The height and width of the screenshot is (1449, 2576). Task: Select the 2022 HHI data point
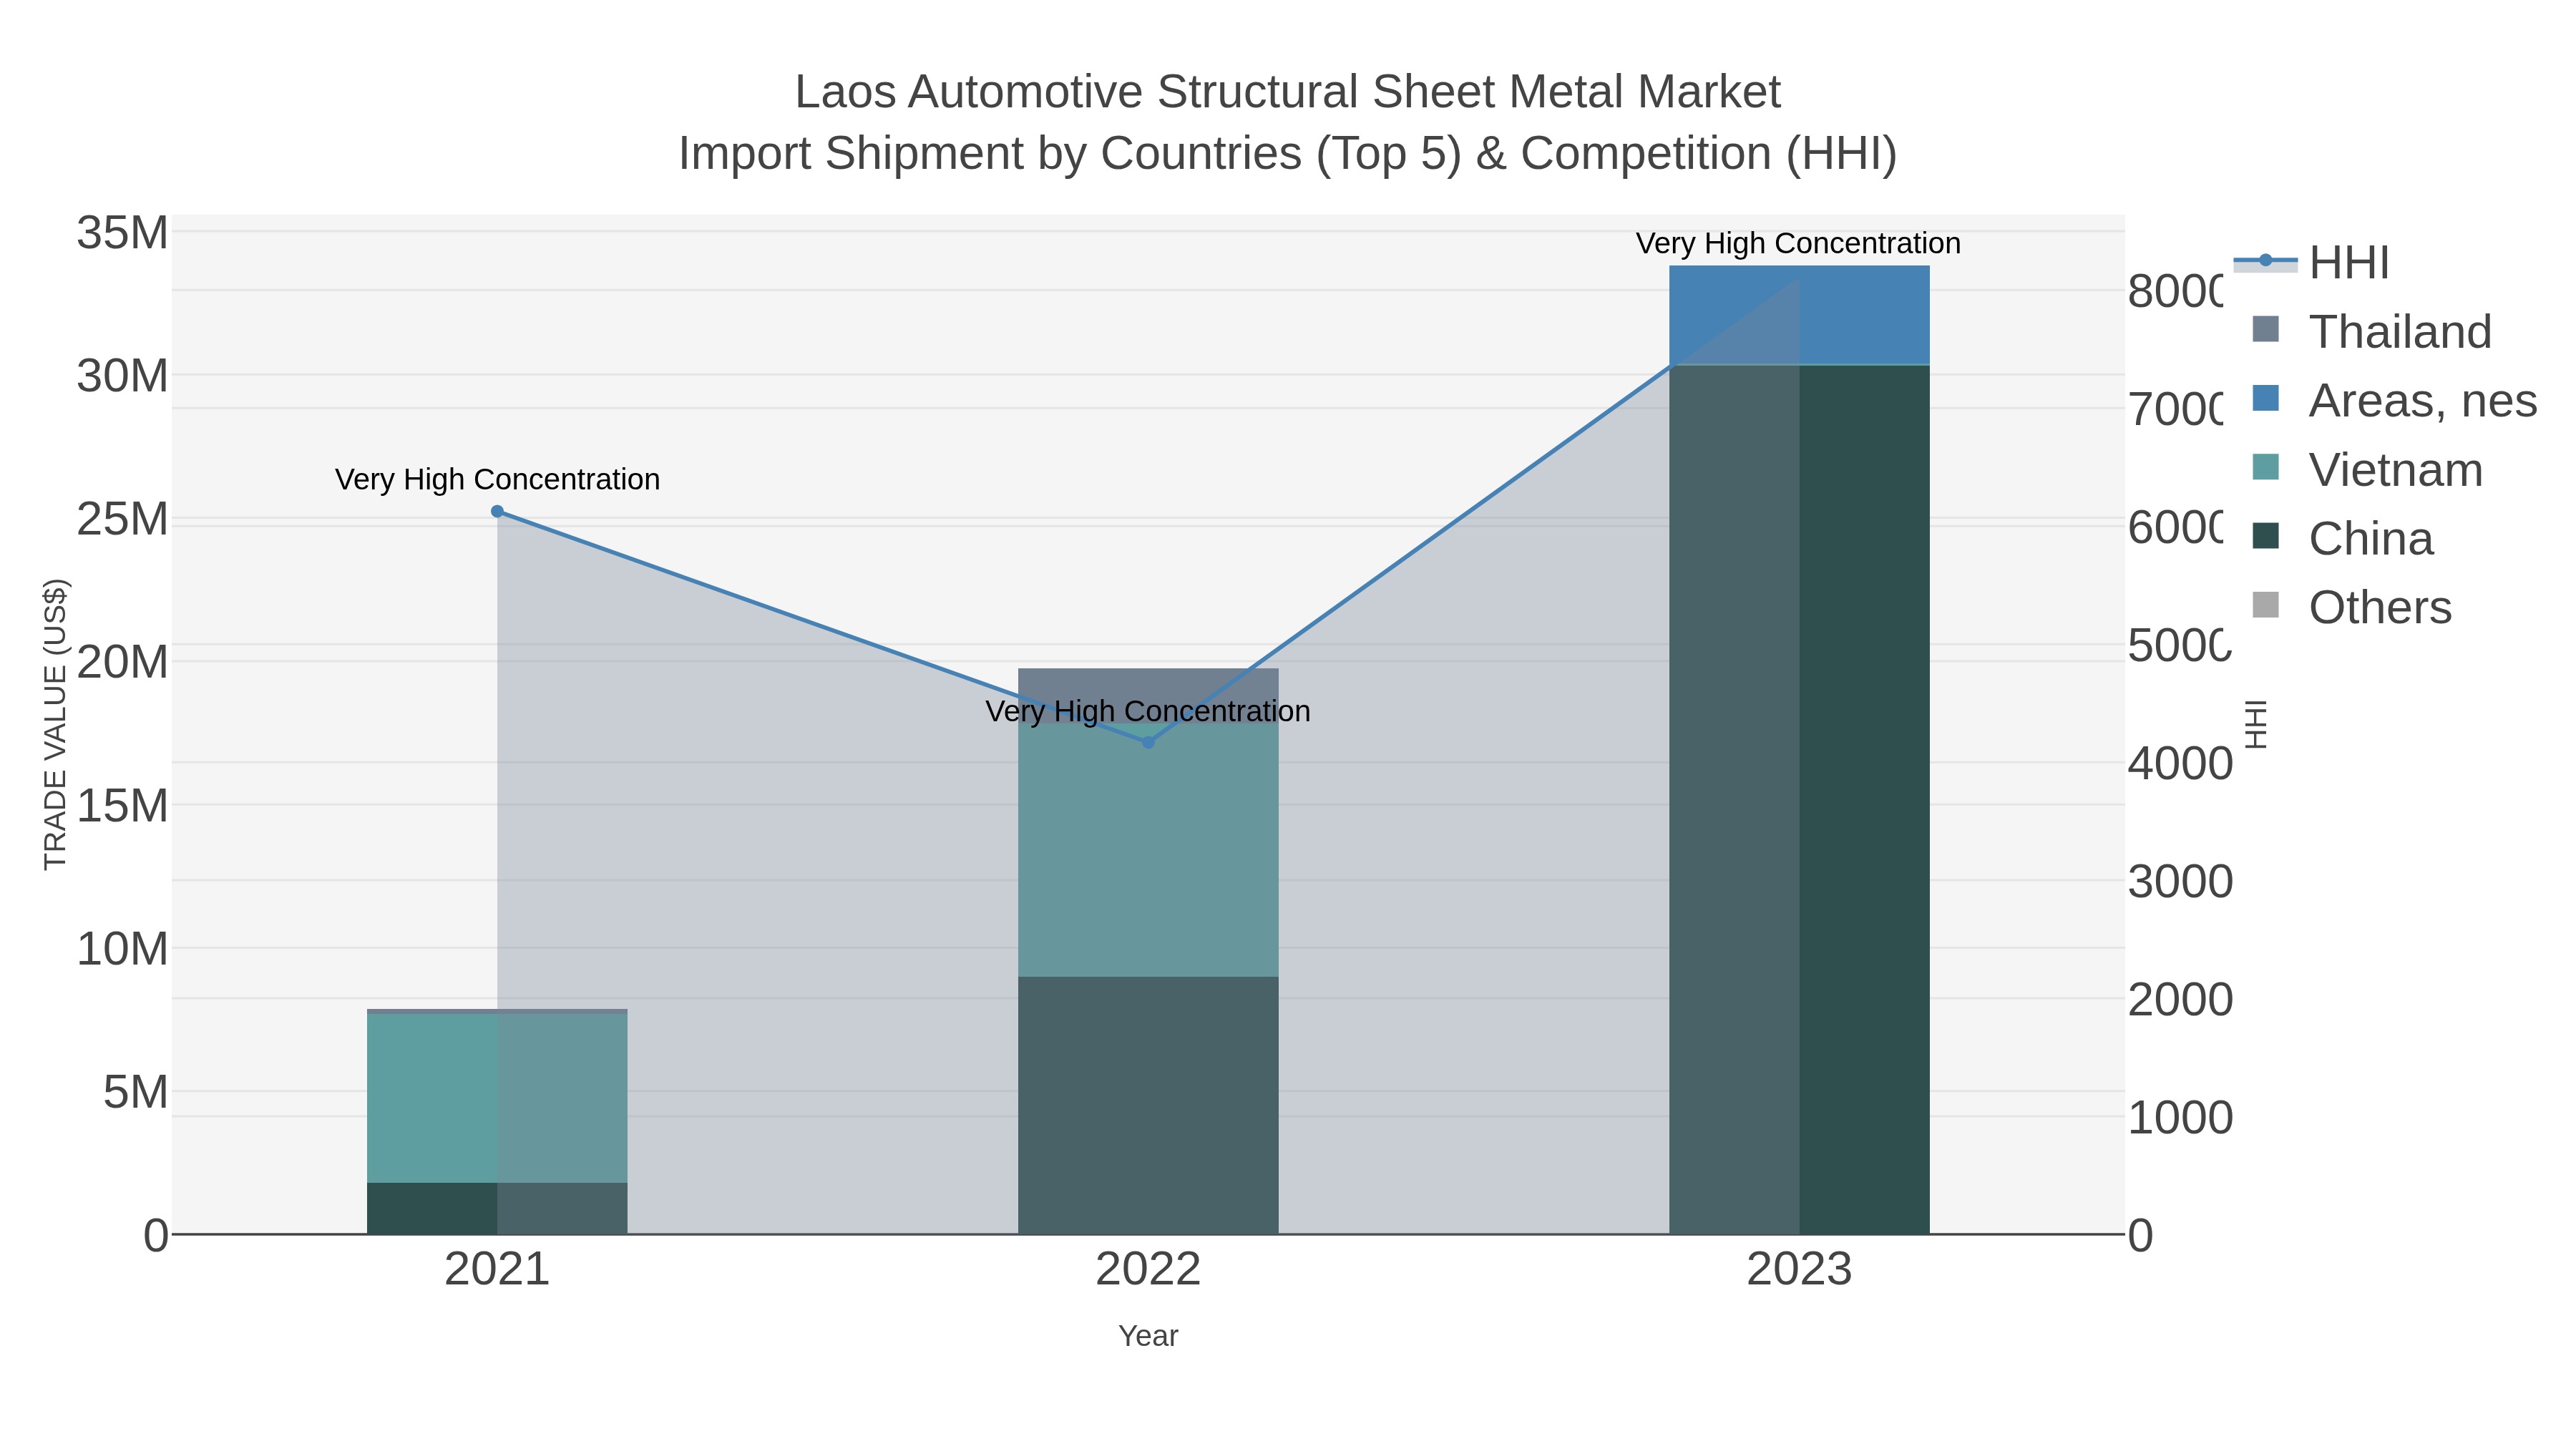coord(1148,742)
